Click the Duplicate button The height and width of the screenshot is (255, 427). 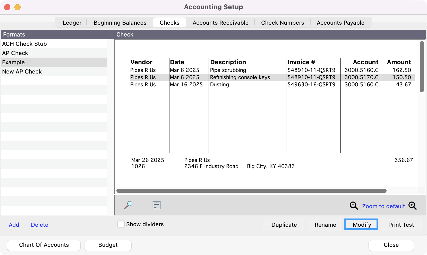[284, 225]
